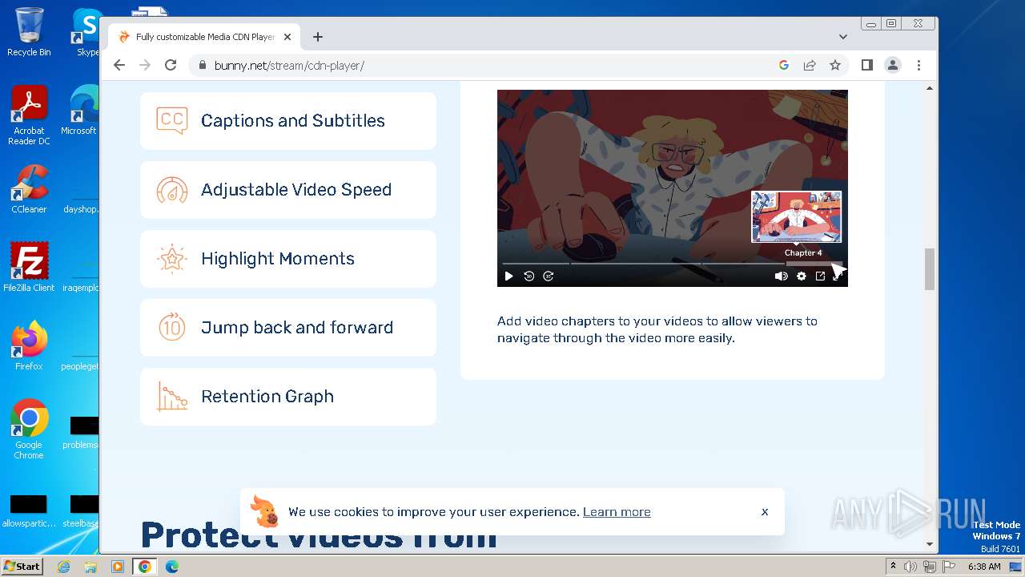The height and width of the screenshot is (577, 1025).
Task: Play the video in the player
Action: point(508,276)
